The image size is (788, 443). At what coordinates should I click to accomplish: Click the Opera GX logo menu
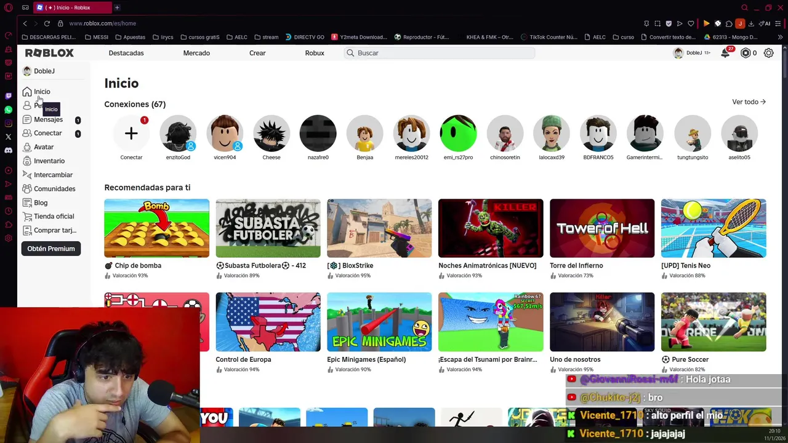click(x=8, y=7)
